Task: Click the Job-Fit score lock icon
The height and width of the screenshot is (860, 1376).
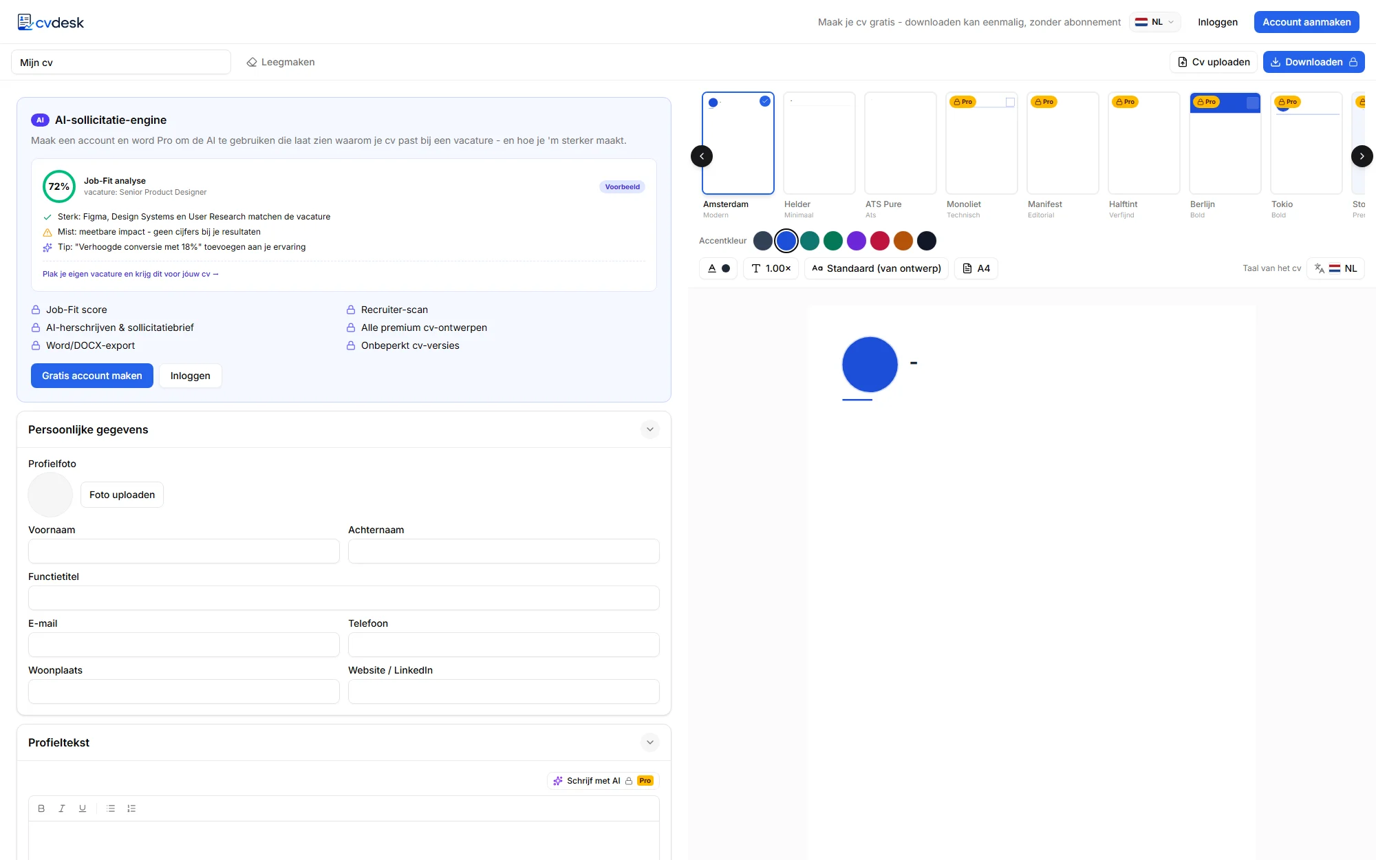Action: click(36, 310)
